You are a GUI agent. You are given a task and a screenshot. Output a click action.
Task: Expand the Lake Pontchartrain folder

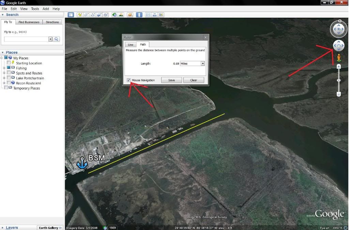[x=4, y=78]
